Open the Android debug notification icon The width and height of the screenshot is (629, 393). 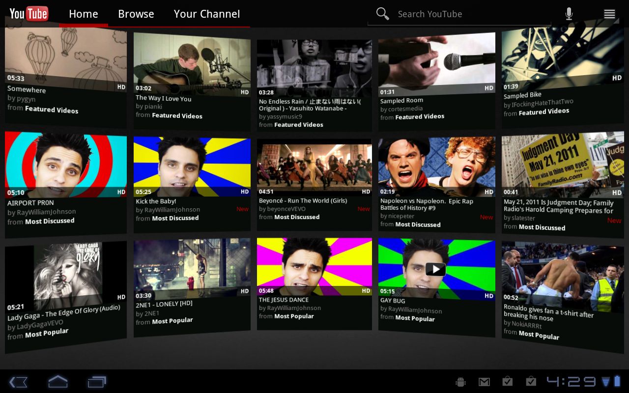coord(460,382)
